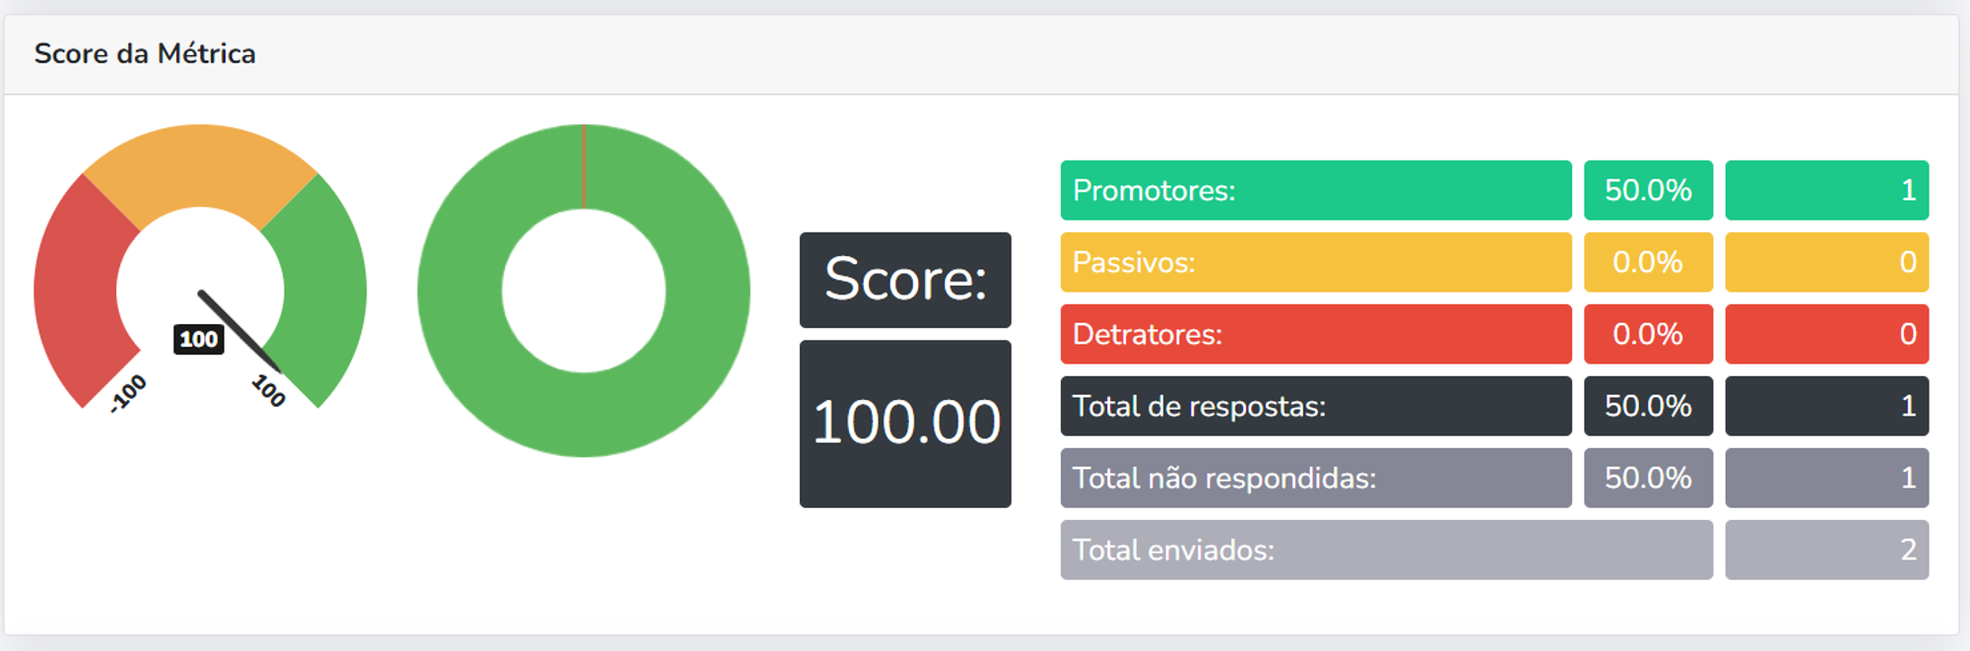1970x651 pixels.
Task: Click the 100.00 score value box
Action: point(904,423)
